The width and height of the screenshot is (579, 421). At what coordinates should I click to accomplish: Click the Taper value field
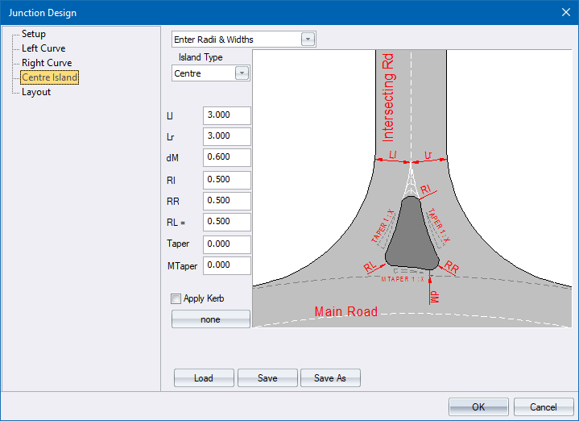[226, 244]
